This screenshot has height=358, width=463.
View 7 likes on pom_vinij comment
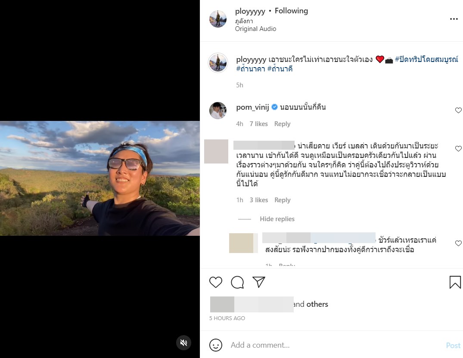pos(258,124)
